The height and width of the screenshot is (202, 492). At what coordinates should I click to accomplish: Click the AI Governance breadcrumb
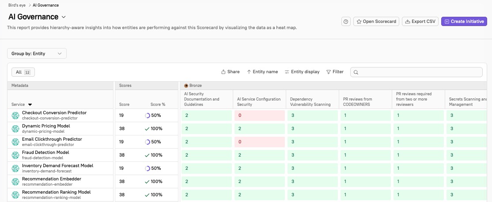click(x=46, y=5)
